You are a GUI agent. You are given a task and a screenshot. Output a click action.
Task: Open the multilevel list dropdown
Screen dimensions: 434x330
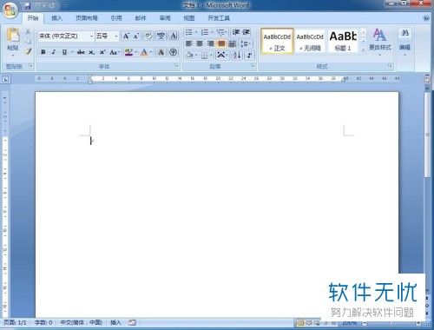[222, 32]
